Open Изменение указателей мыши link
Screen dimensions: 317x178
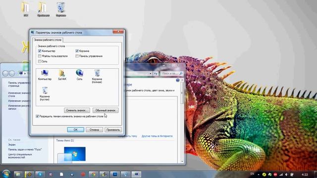point(19,101)
